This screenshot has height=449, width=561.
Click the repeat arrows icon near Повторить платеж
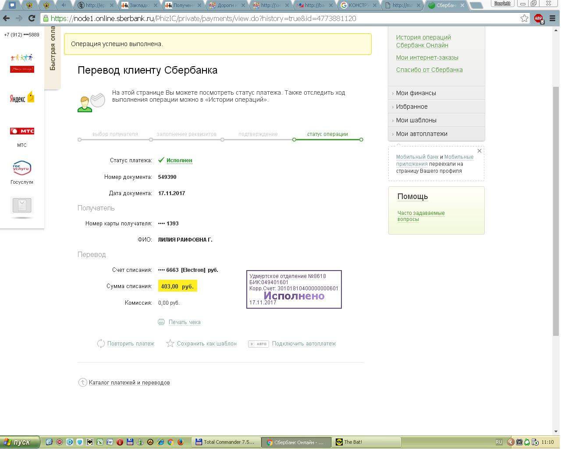[101, 343]
